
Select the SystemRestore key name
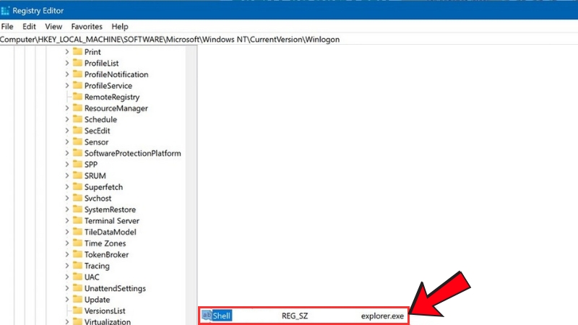110,209
